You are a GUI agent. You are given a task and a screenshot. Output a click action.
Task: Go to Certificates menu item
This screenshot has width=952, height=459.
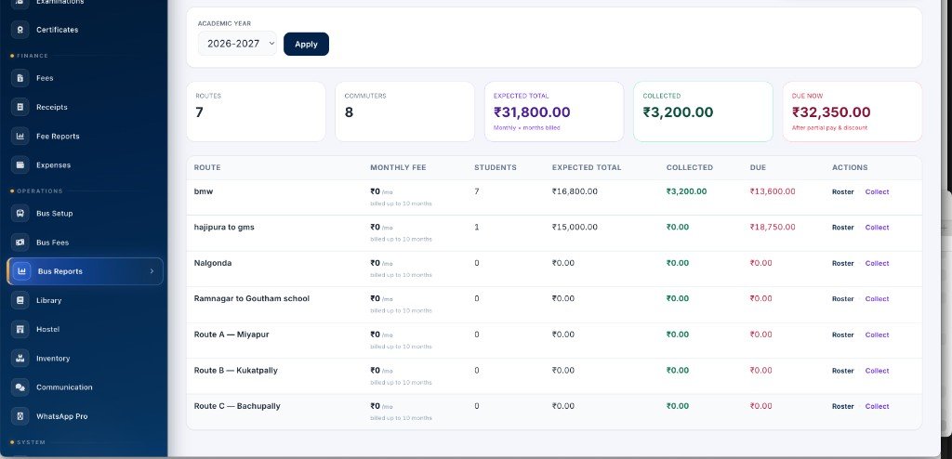point(57,30)
